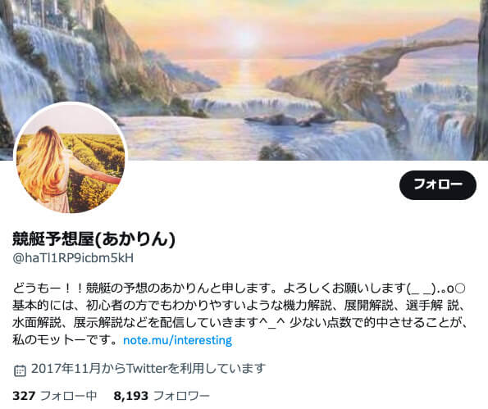This screenshot has height=409, width=488.
Task: Open the circular profile avatar photo
Action: click(71, 157)
